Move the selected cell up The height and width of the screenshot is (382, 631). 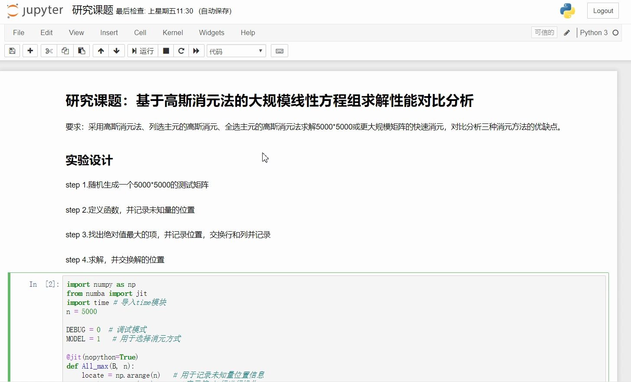click(101, 51)
